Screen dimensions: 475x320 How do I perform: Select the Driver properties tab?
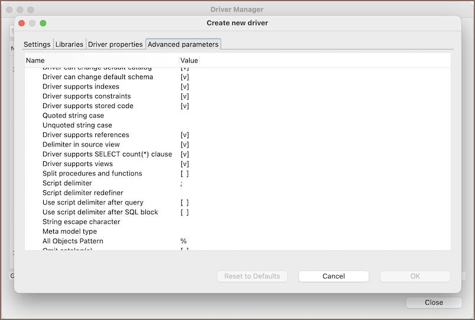point(115,44)
